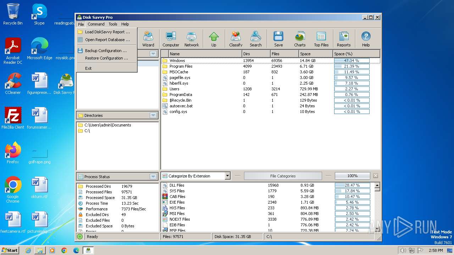The height and width of the screenshot is (255, 454).
Task: Open the Disk Savvy desktop shortcut
Action: point(66,84)
